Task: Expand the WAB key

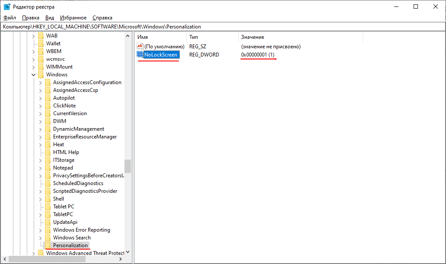Action: coord(34,36)
